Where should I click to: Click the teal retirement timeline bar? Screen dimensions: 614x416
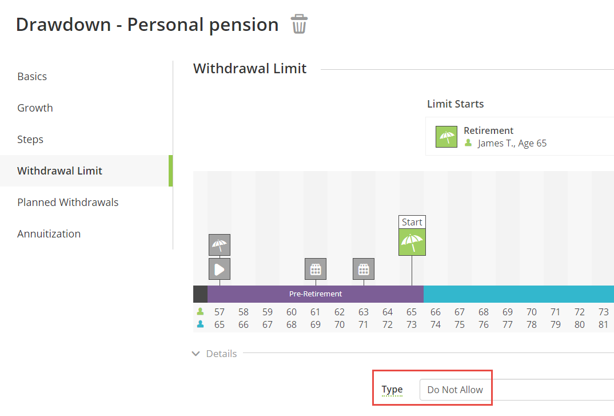click(x=519, y=294)
